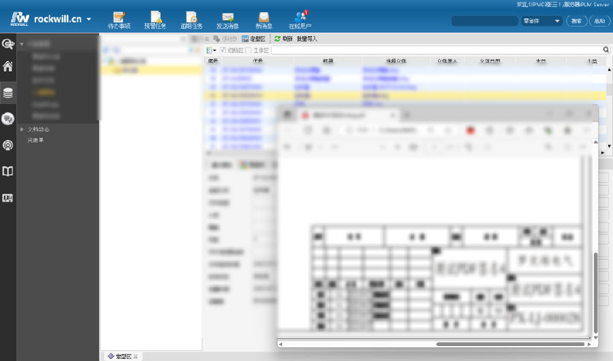This screenshot has height=361, width=613.
Task: Open the rockwill.cn dropdown arrow
Action: pos(89,19)
